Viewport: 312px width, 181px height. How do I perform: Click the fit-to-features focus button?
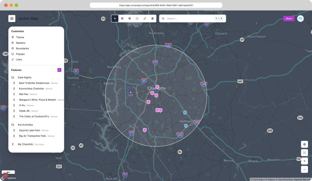(304, 153)
